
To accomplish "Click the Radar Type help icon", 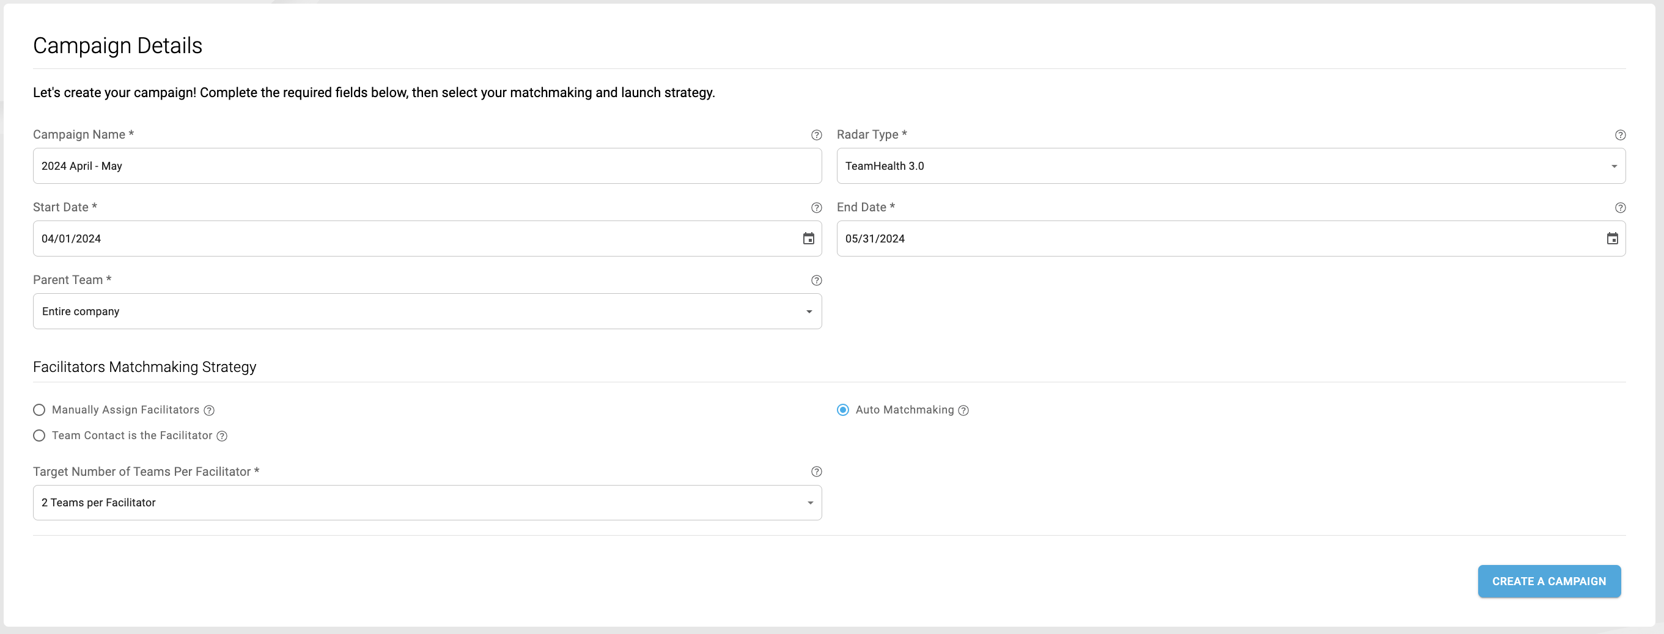I will coord(1619,135).
